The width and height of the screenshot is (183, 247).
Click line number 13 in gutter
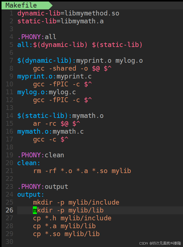point(9,108)
